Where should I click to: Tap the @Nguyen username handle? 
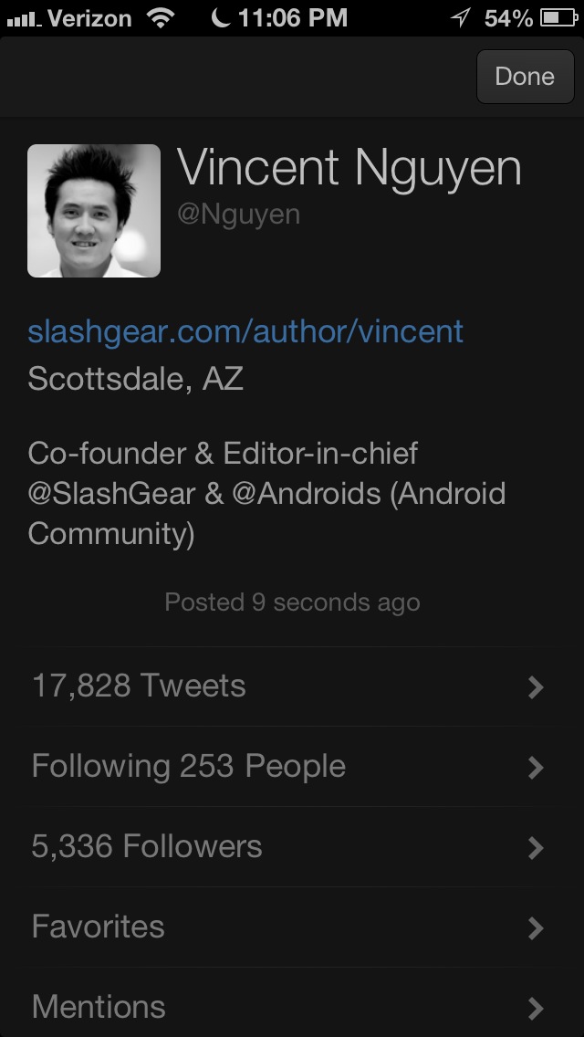239,215
